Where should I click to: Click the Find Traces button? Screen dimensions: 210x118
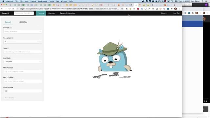[10, 98]
